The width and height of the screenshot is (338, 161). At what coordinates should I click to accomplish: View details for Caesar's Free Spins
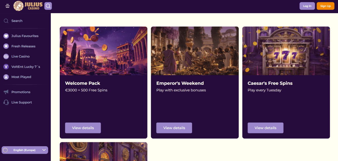tap(265, 128)
